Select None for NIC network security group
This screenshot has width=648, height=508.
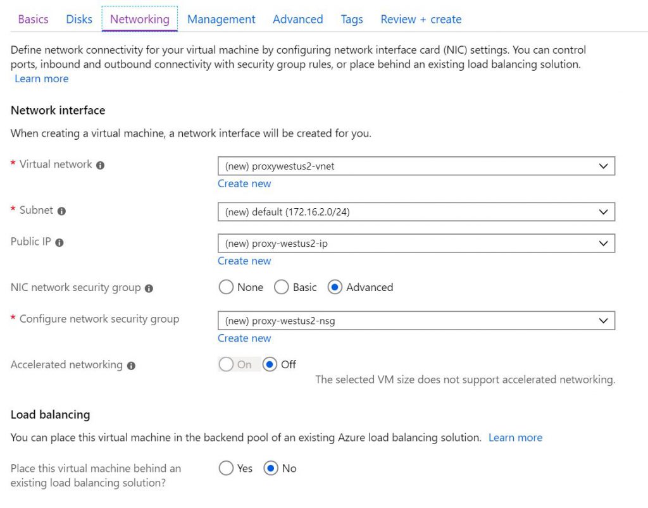tap(226, 287)
